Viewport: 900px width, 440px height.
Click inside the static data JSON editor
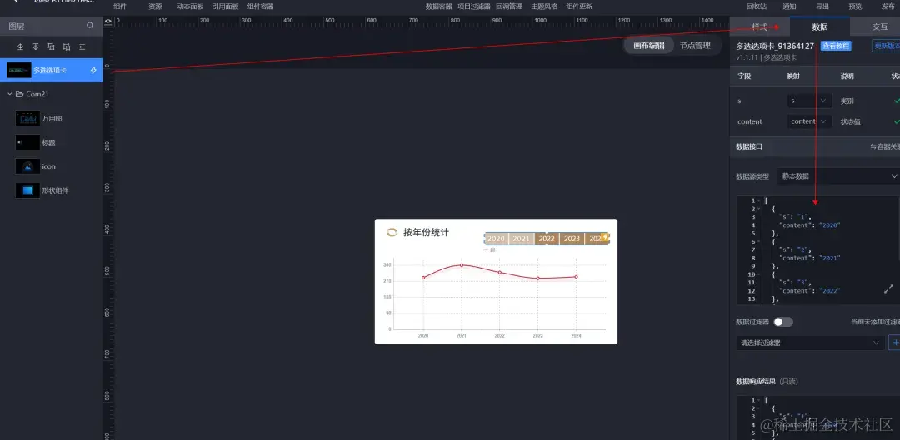coord(818,250)
